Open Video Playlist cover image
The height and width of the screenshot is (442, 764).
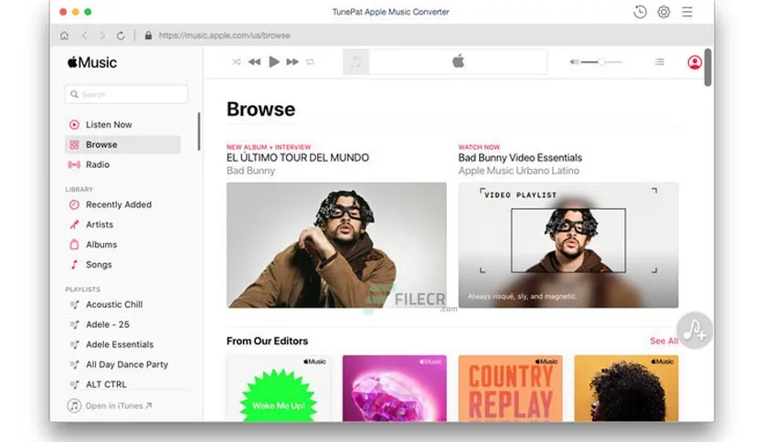tap(568, 245)
